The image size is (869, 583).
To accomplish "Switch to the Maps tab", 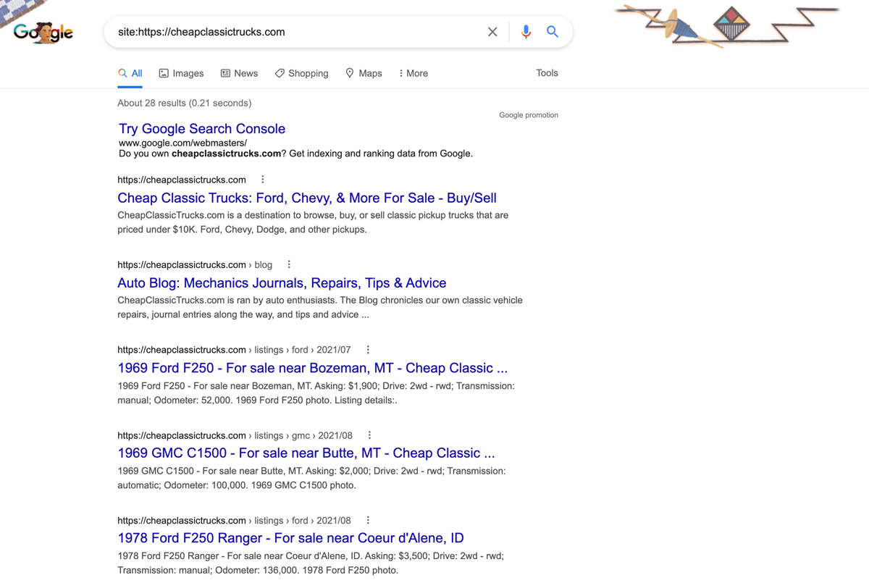I will pyautogui.click(x=364, y=73).
